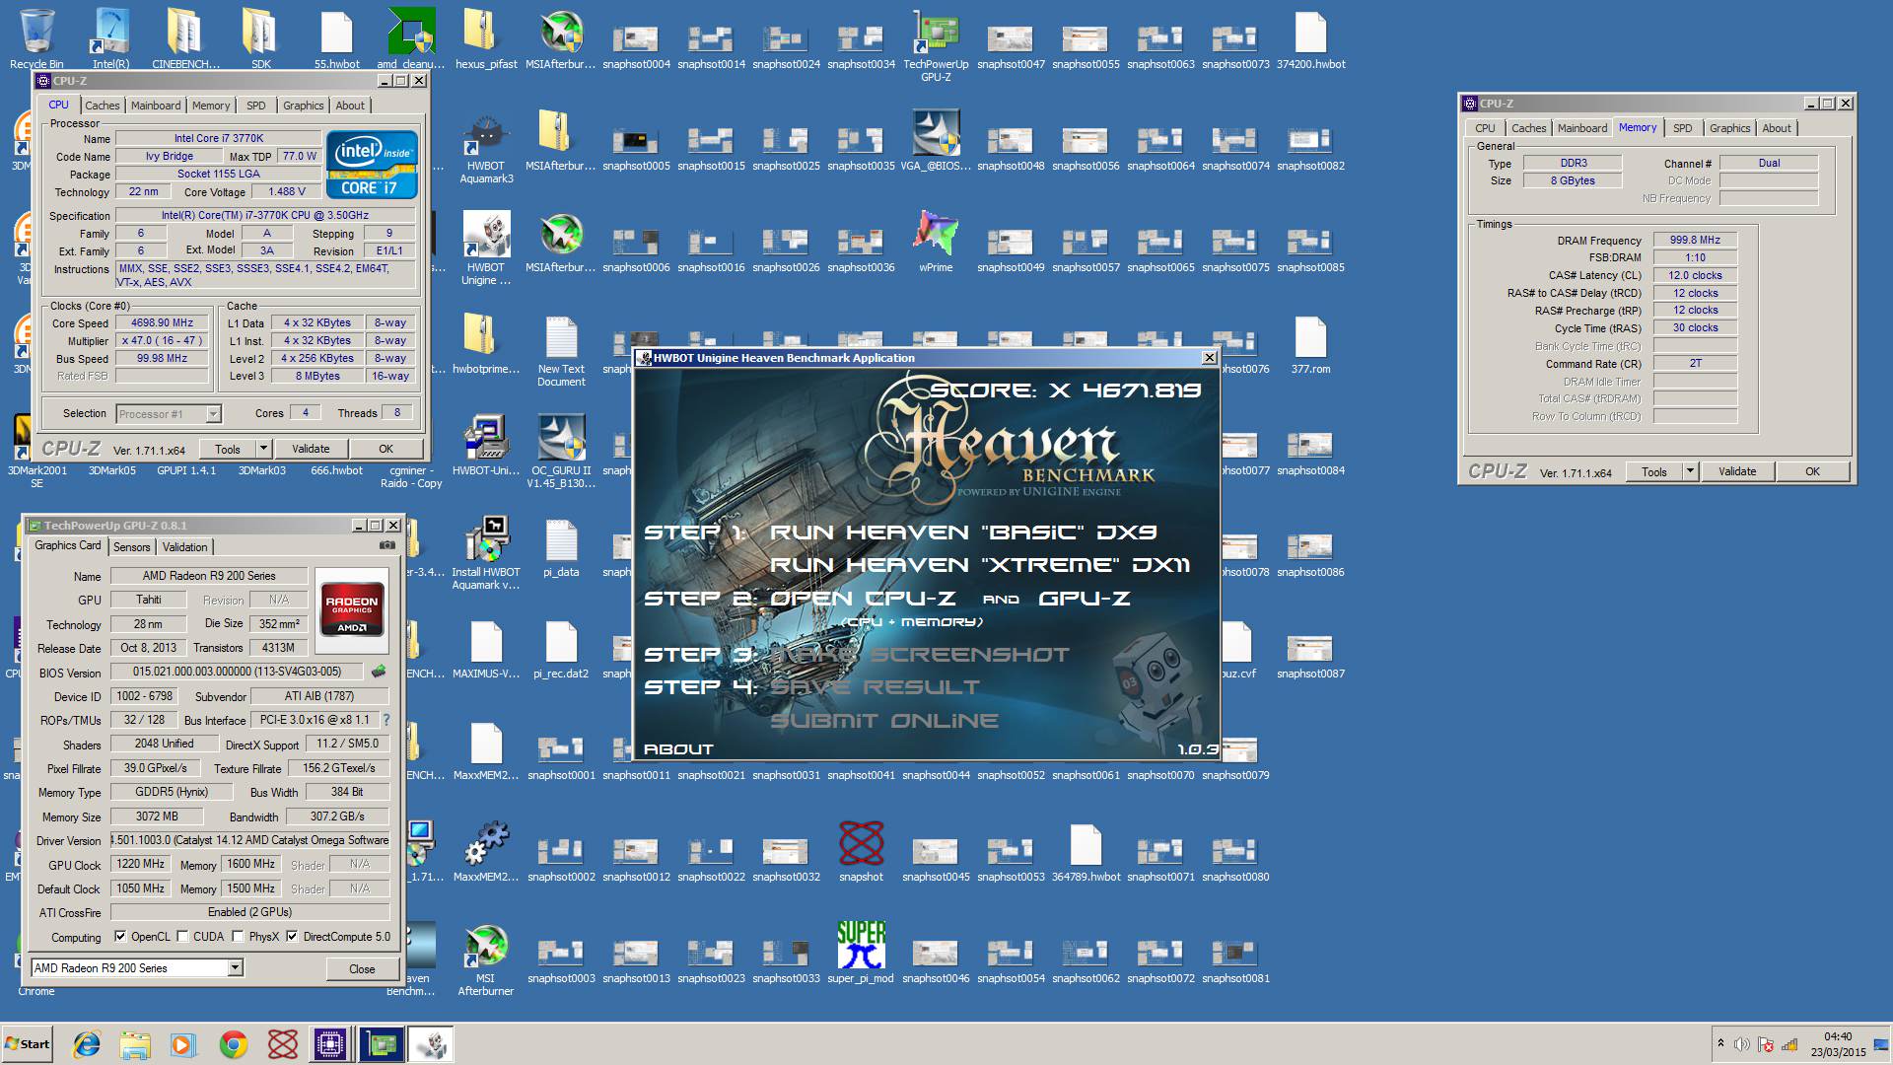Launch the super_pi_mod desktop icon
Image resolution: width=1893 pixels, height=1065 pixels.
(861, 952)
